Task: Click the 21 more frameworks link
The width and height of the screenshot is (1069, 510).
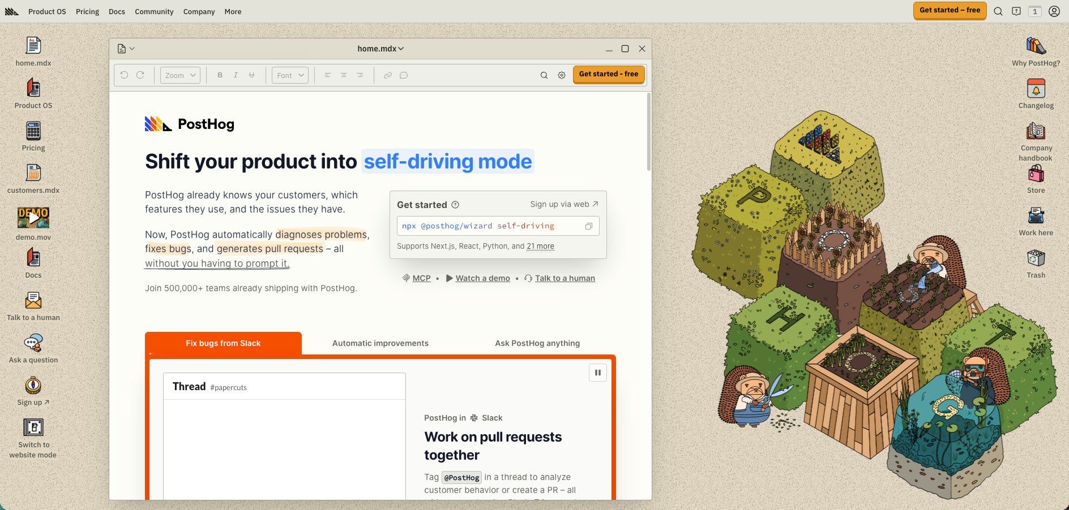Action: pyautogui.click(x=540, y=247)
